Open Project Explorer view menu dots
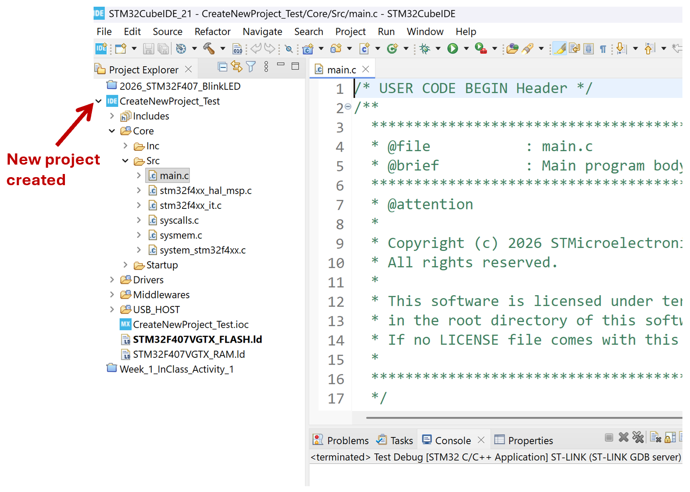The width and height of the screenshot is (690, 492). [x=266, y=67]
